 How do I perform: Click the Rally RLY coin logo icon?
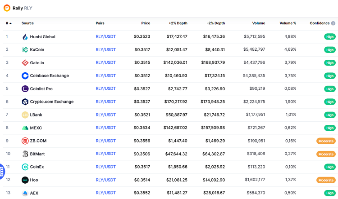(x=7, y=8)
